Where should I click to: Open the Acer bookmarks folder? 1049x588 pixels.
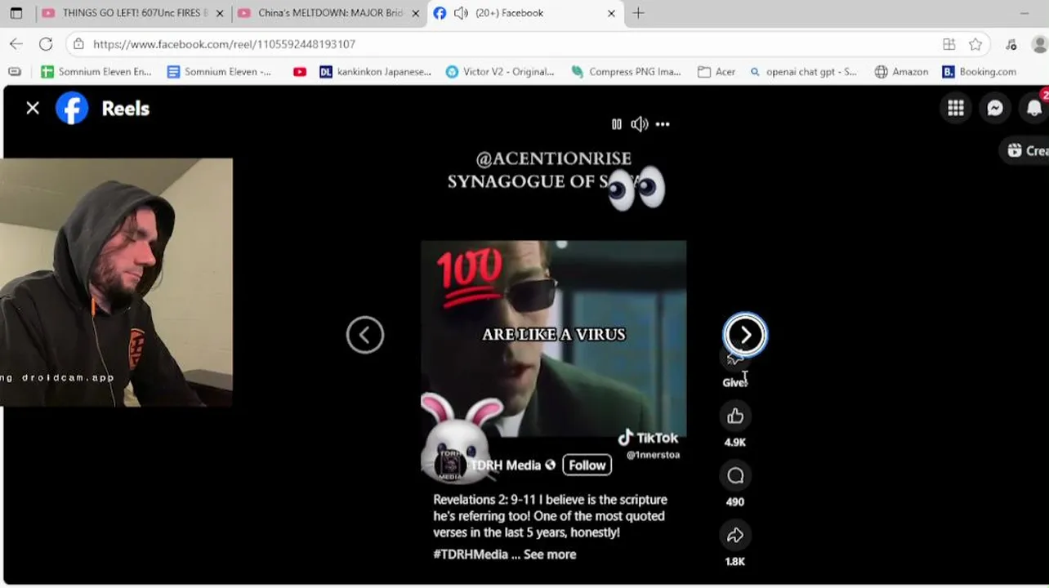[716, 72]
